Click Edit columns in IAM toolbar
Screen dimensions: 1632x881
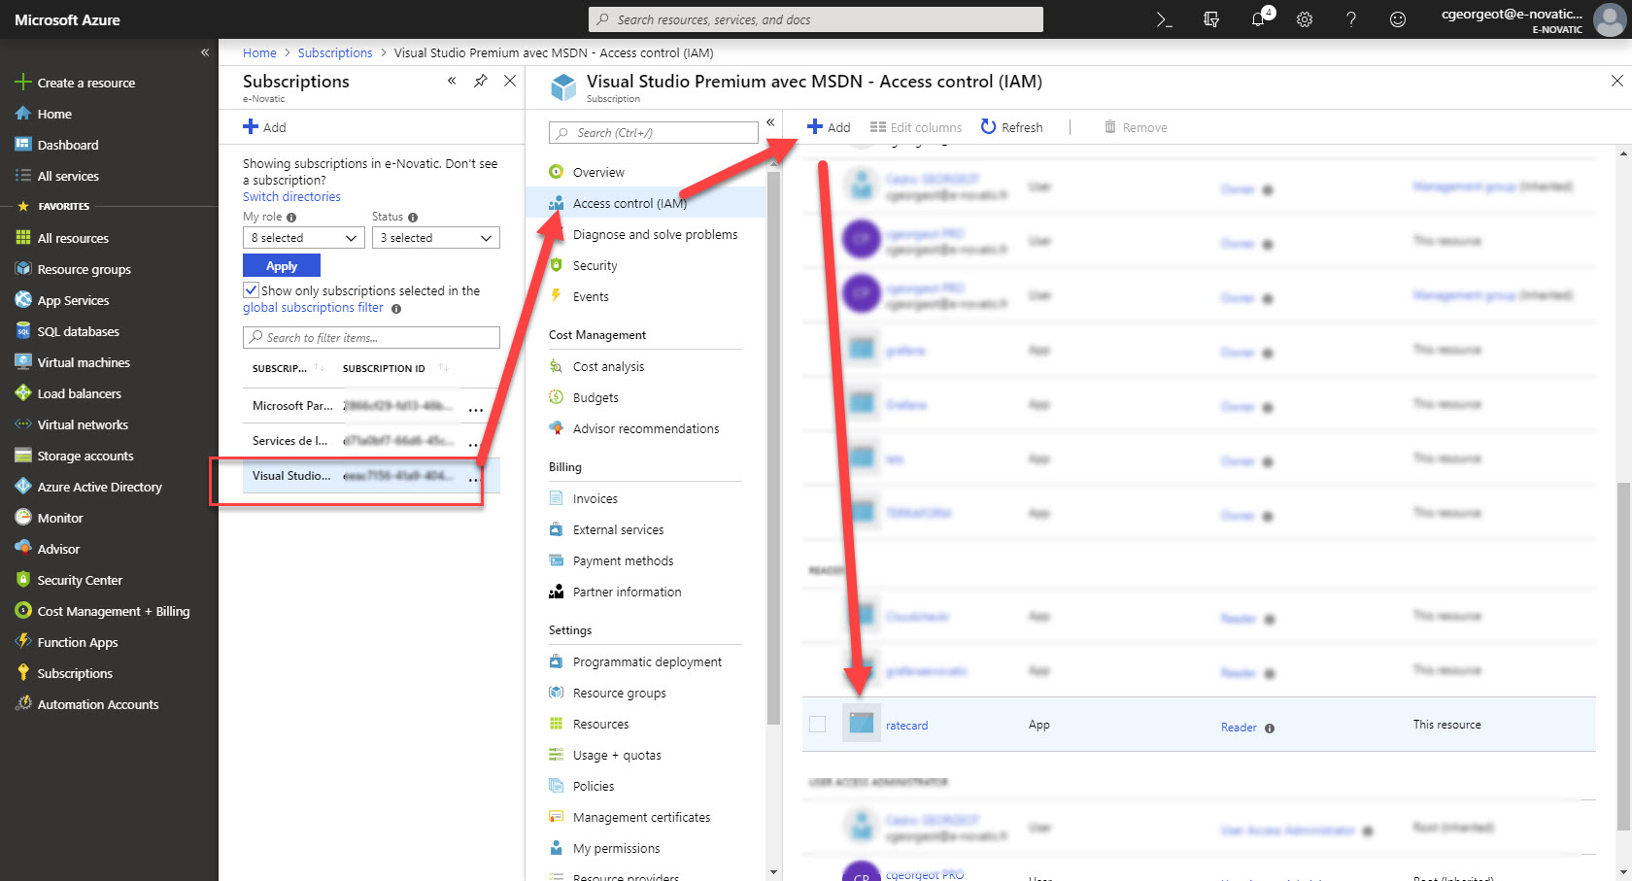click(915, 127)
